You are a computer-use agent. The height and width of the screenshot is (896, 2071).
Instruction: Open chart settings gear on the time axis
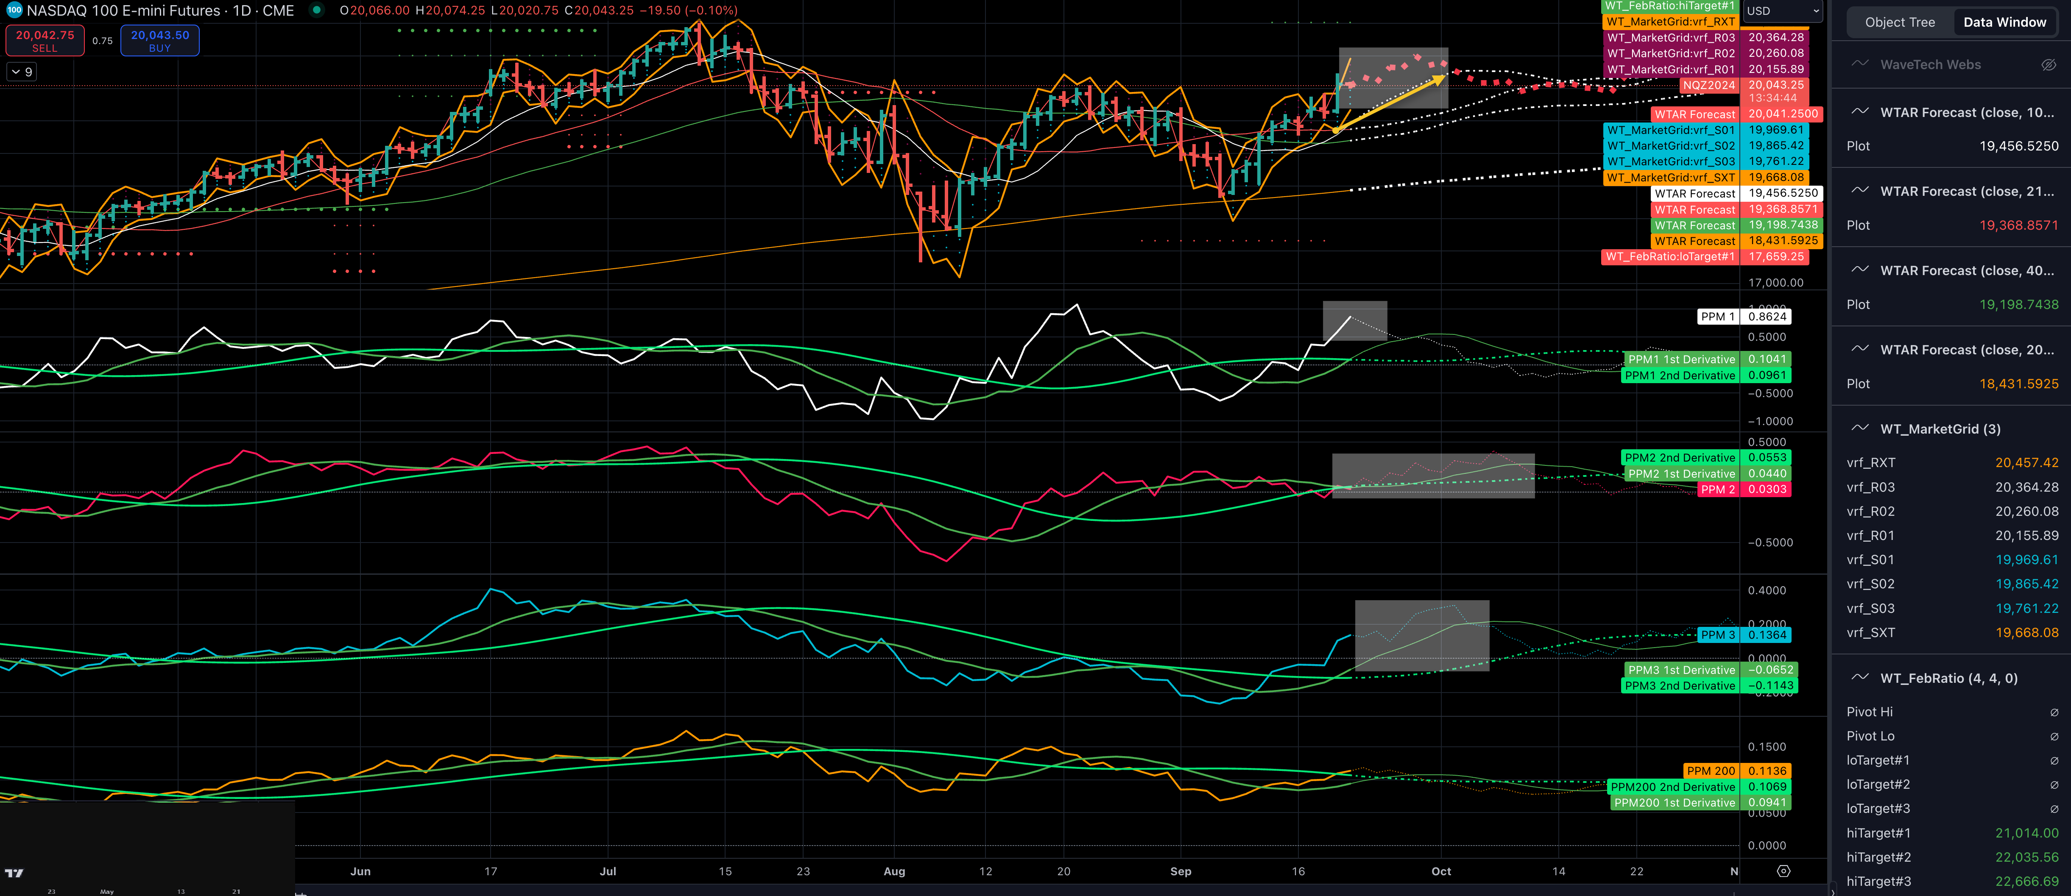pyautogui.click(x=1783, y=871)
